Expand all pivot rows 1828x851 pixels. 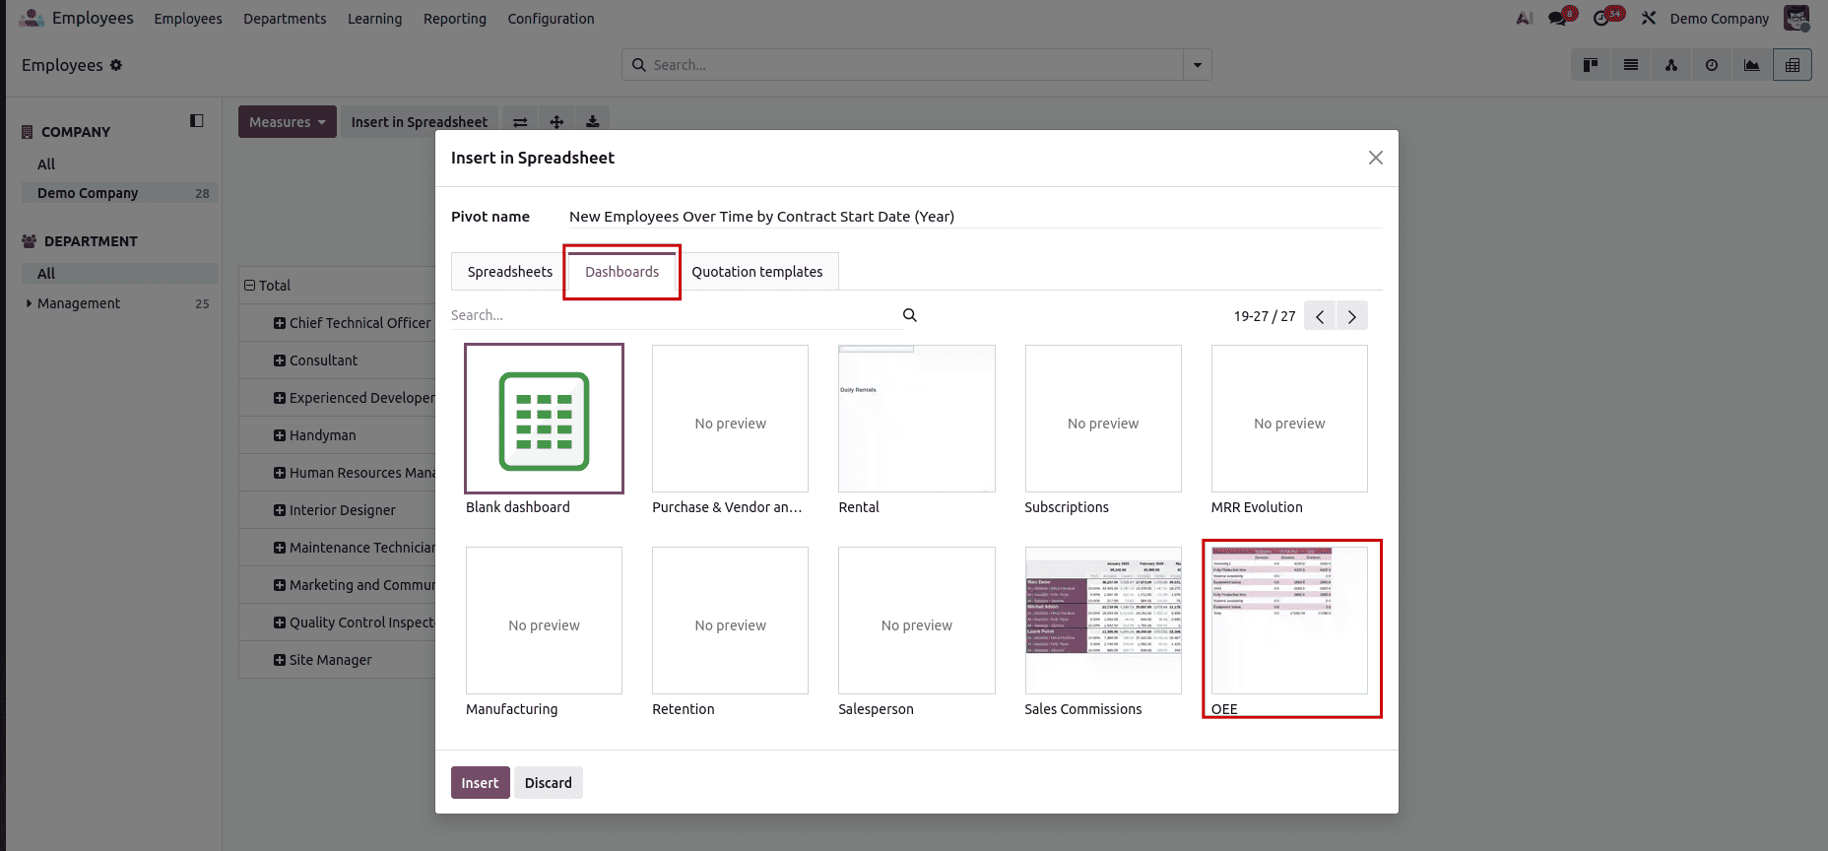(x=556, y=122)
